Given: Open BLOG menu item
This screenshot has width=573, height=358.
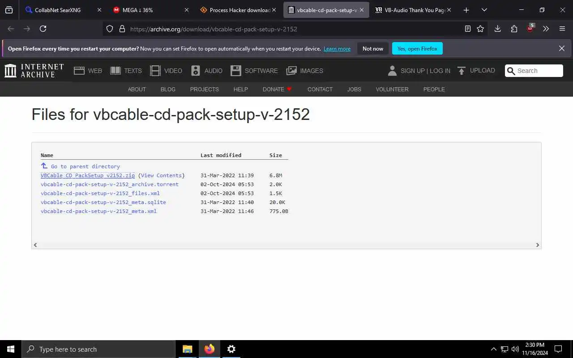Looking at the screenshot, I should 168,89.
